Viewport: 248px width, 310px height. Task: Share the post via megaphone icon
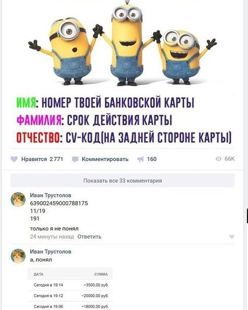pos(140,159)
